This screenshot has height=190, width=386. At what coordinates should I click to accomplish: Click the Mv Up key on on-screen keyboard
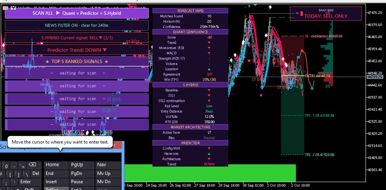108,174
